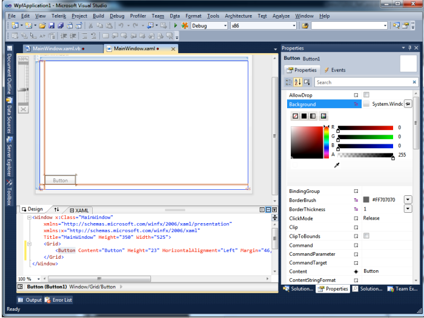Click the red R channel slider
This screenshot has width=424, height=318.
365,128
